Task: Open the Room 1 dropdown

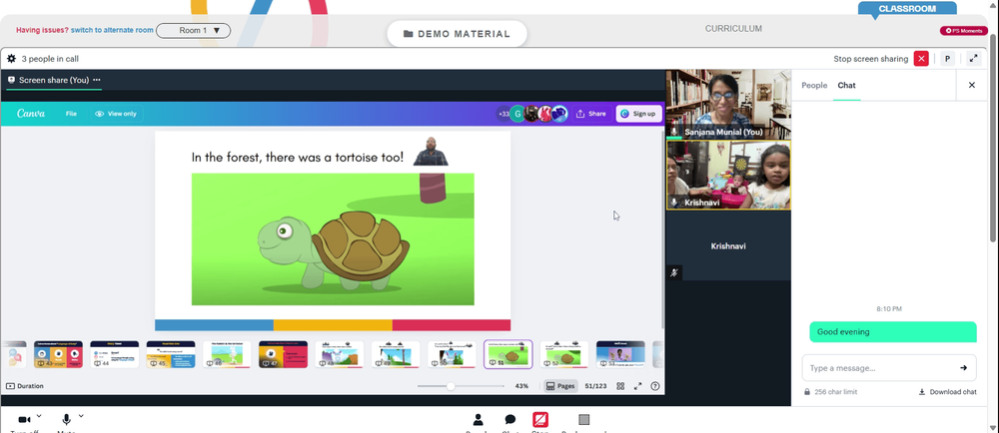Action: [193, 31]
